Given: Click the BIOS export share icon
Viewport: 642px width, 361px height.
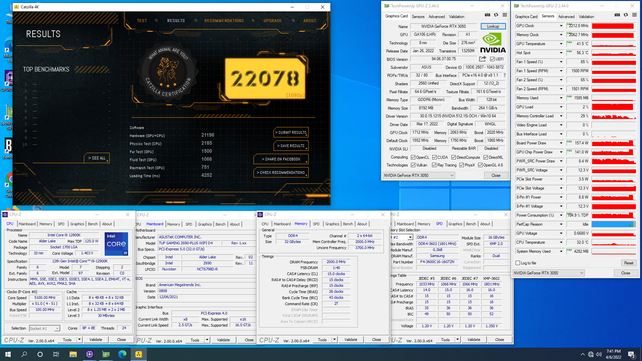Looking at the screenshot, I should tap(483, 59).
